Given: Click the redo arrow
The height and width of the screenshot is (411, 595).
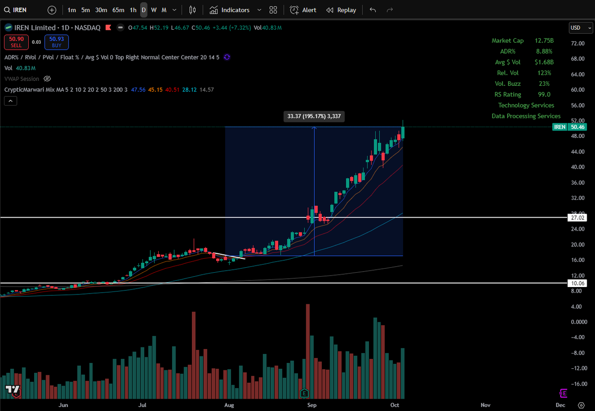Looking at the screenshot, I should [390, 10].
